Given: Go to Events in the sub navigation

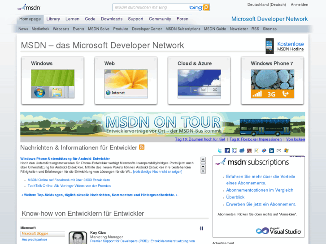Looking at the screenshot, I should coord(78,29).
